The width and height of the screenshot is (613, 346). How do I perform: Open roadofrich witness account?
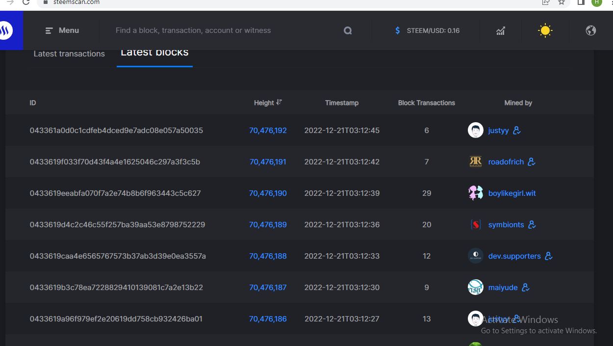click(x=506, y=162)
